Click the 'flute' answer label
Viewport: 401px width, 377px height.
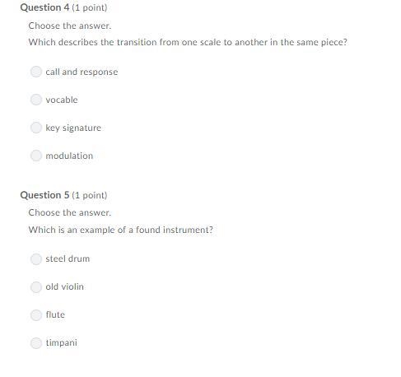55,314
